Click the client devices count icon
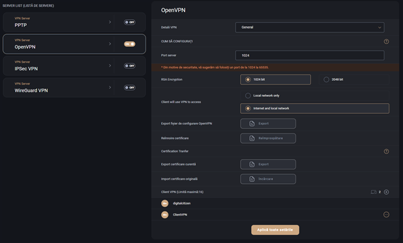This screenshot has width=403, height=243. [x=373, y=192]
